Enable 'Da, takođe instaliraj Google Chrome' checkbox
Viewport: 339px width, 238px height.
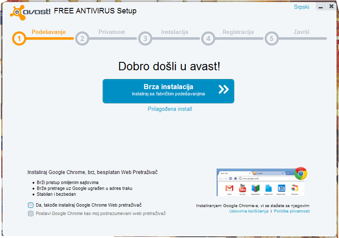[31, 205]
